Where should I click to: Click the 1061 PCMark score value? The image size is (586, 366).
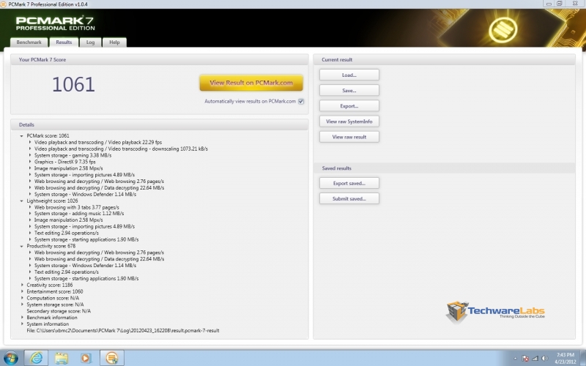click(73, 84)
